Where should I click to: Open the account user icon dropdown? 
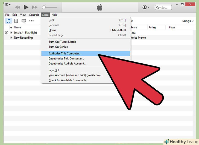click(146, 7)
